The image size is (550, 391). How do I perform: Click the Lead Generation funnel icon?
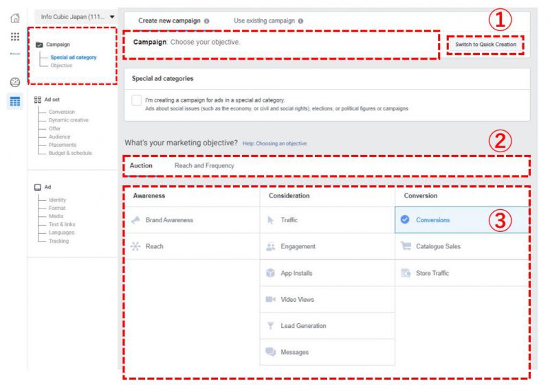tap(270, 326)
